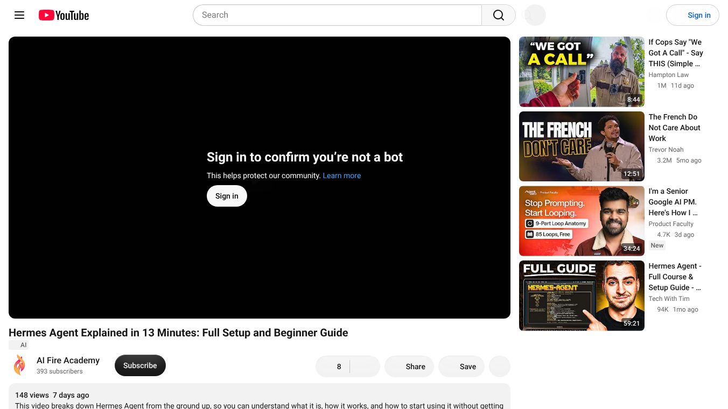Image resolution: width=728 pixels, height=409 pixels.
Task: Click the "3.2M 5mo ago" stats text
Action: 679,160
